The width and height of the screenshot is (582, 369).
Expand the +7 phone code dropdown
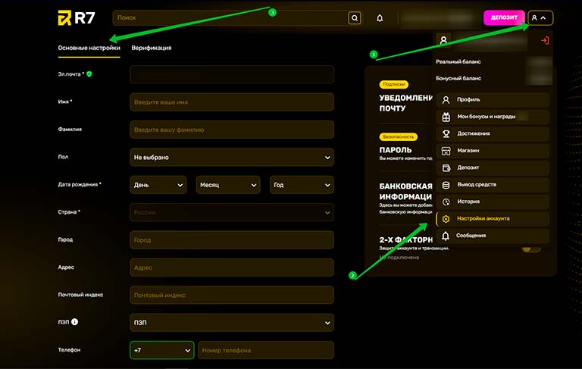[162, 350]
